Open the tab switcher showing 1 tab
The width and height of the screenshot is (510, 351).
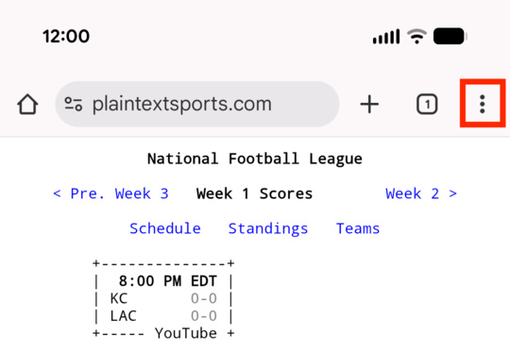tap(427, 105)
